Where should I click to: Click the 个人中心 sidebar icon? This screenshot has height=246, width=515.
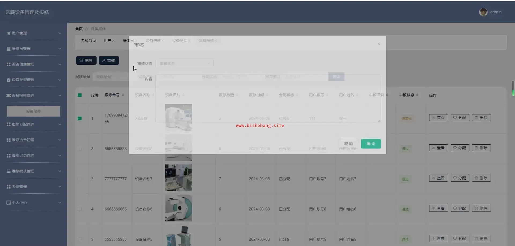click(9, 203)
